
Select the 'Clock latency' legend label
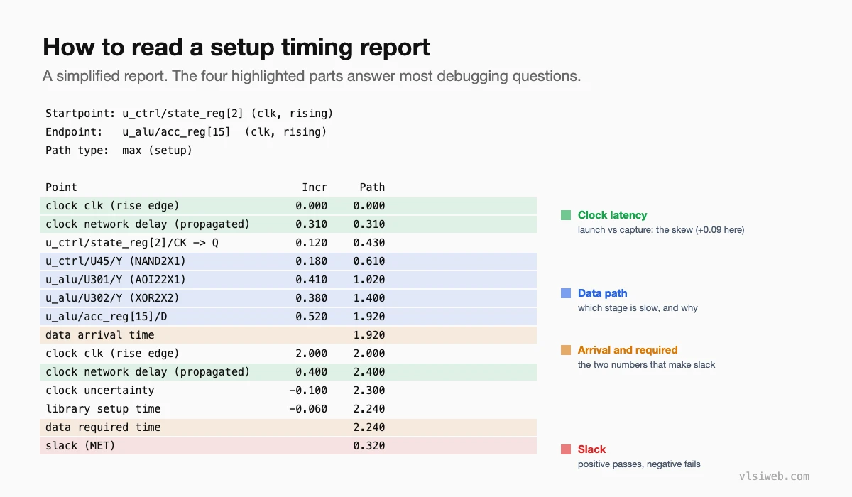[612, 215]
